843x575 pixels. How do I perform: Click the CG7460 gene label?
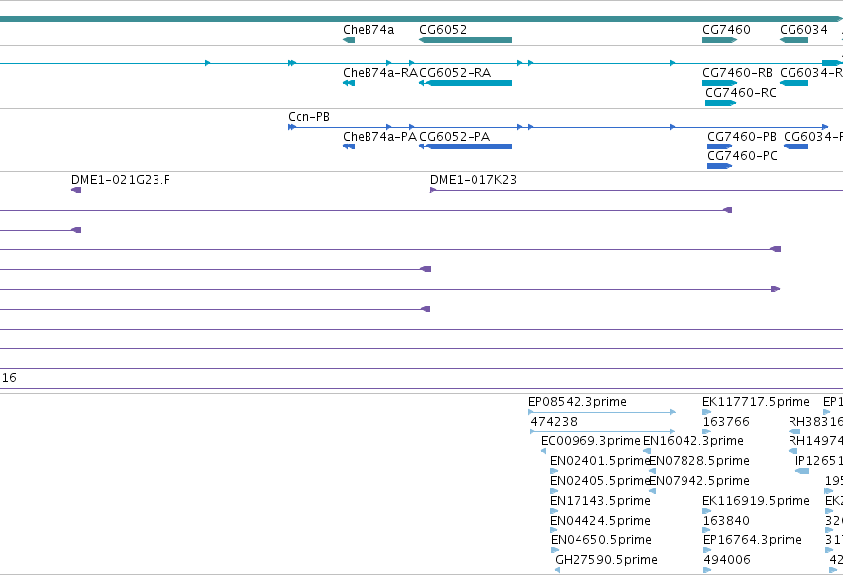pos(726,30)
